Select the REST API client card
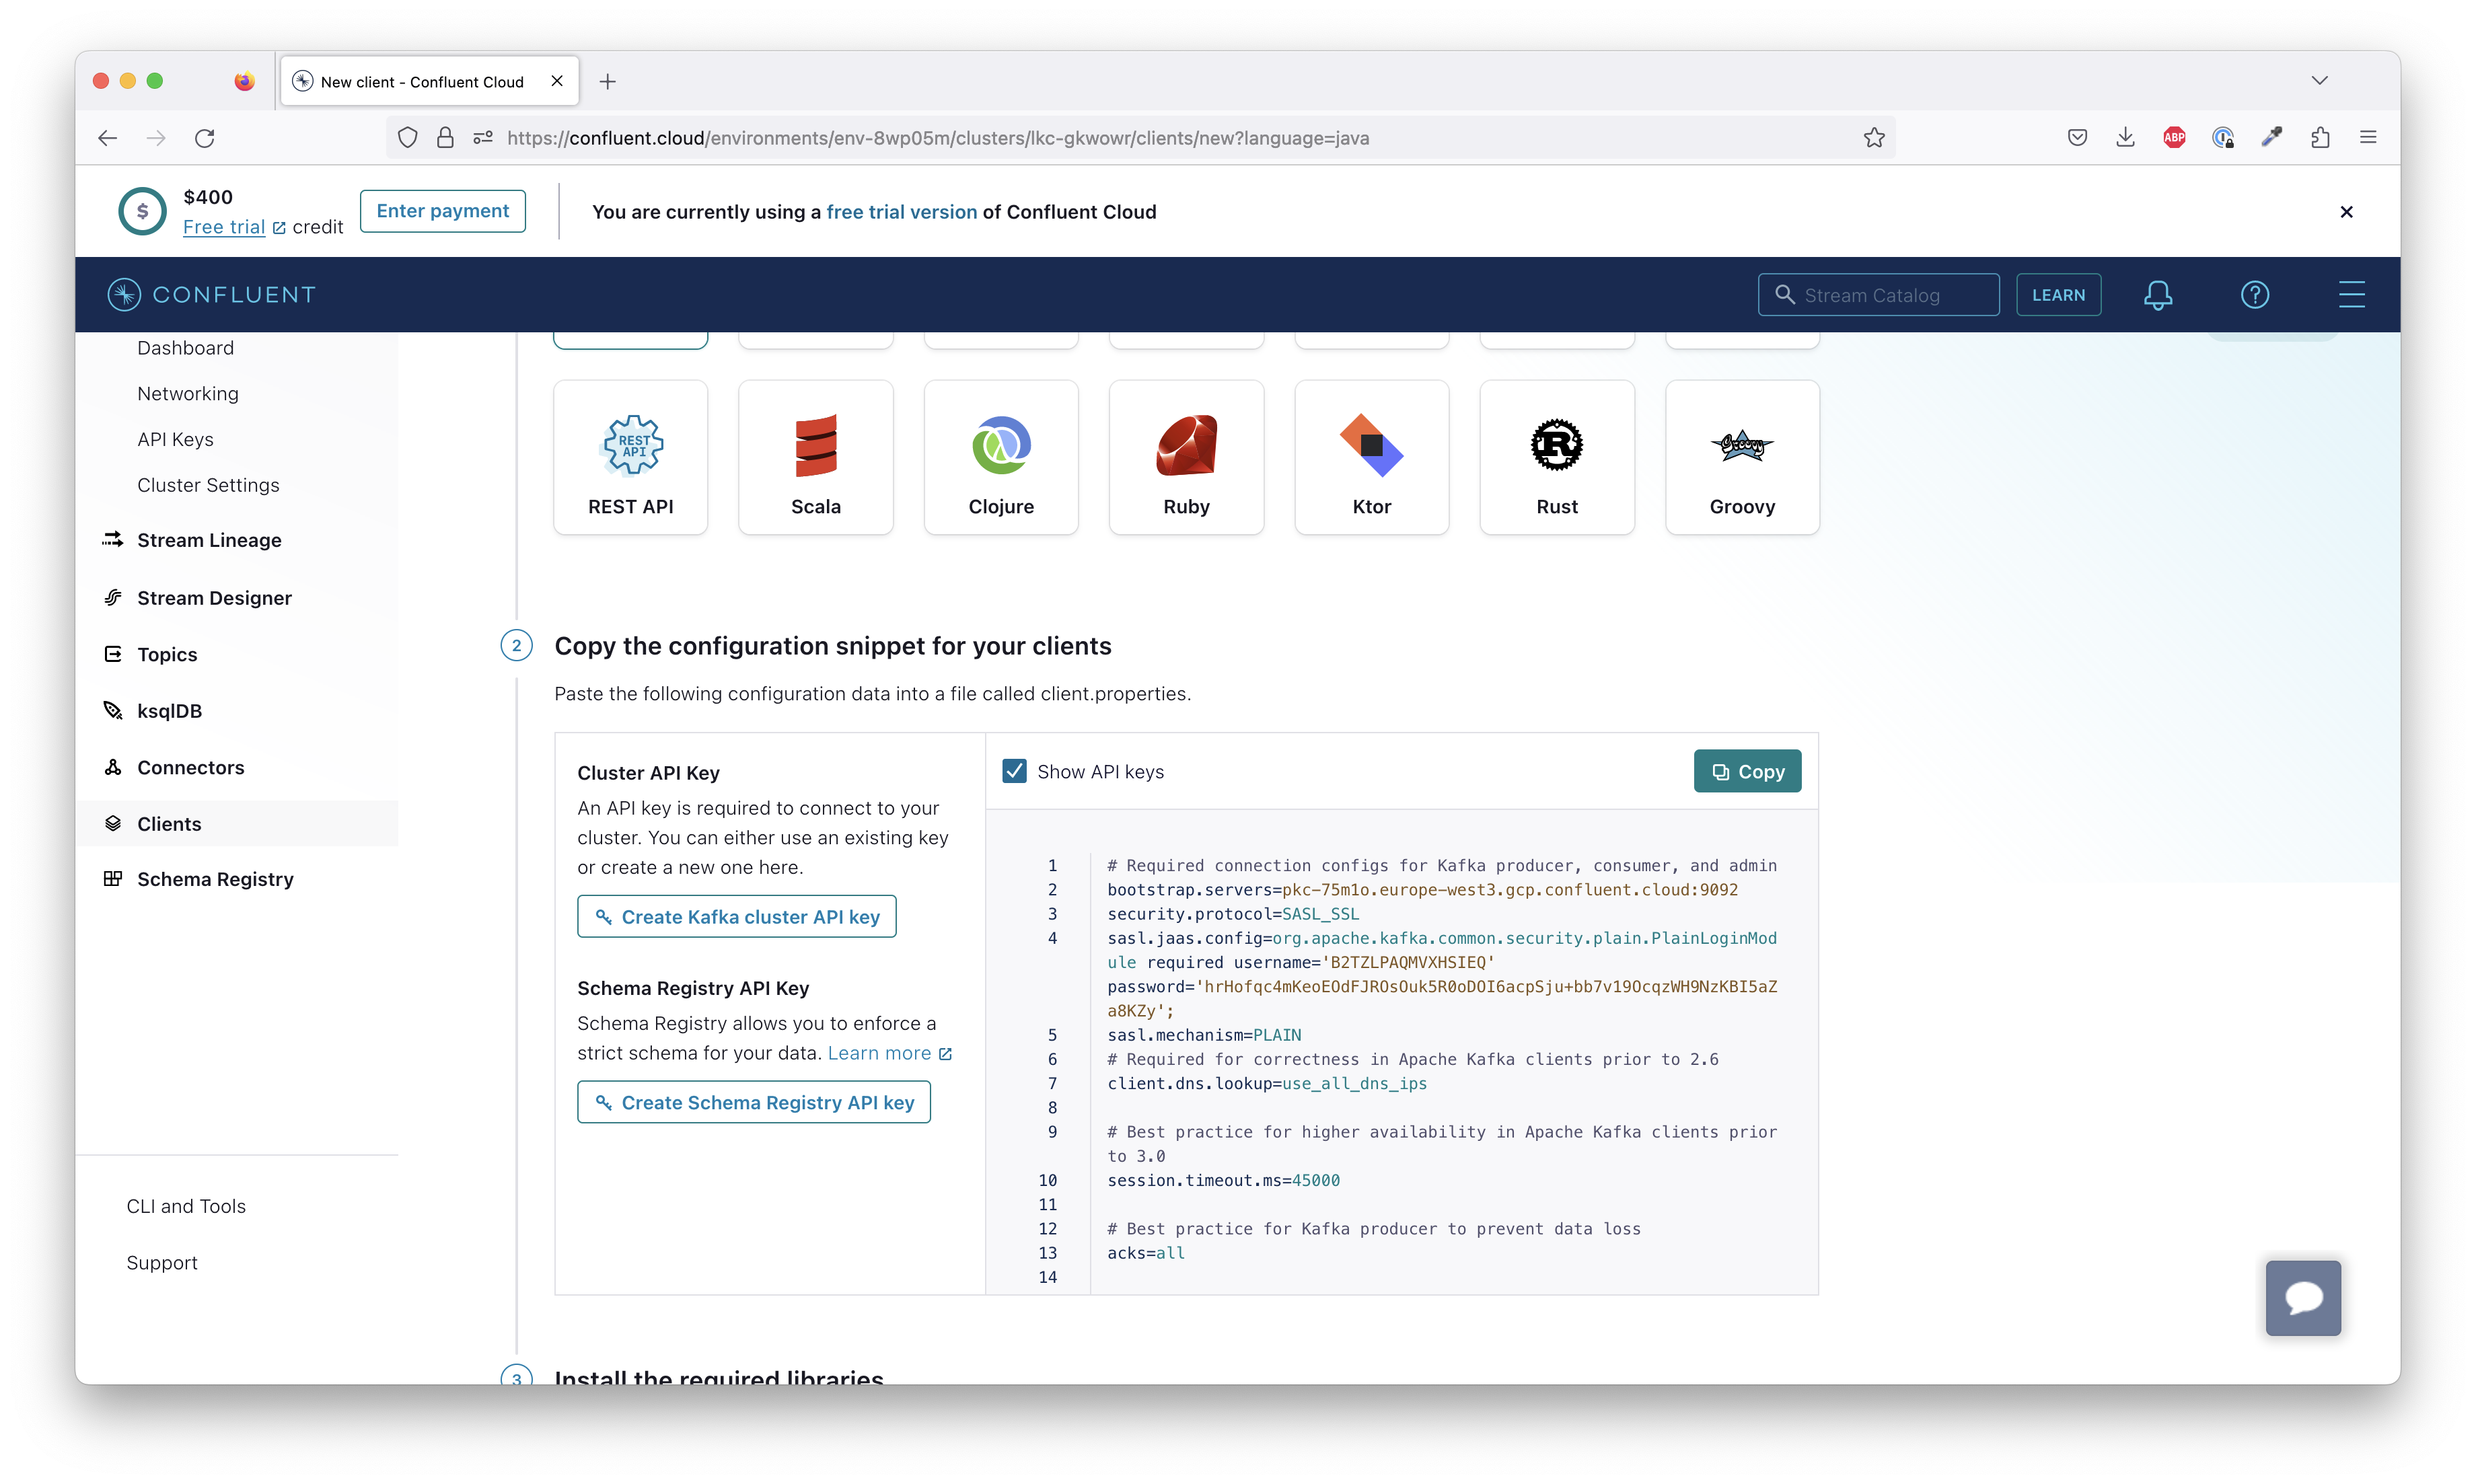This screenshot has height=1484, width=2476. pyautogui.click(x=630, y=457)
